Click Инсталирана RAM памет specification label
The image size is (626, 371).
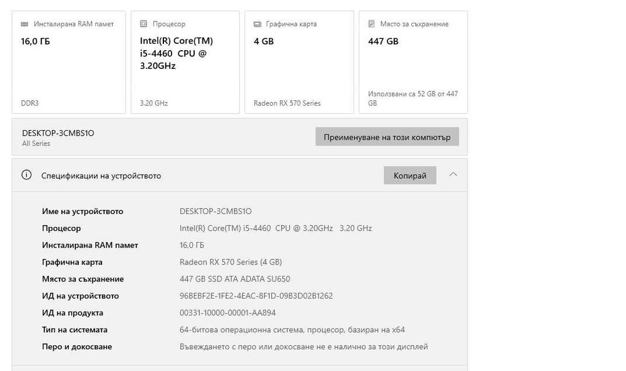(x=90, y=245)
